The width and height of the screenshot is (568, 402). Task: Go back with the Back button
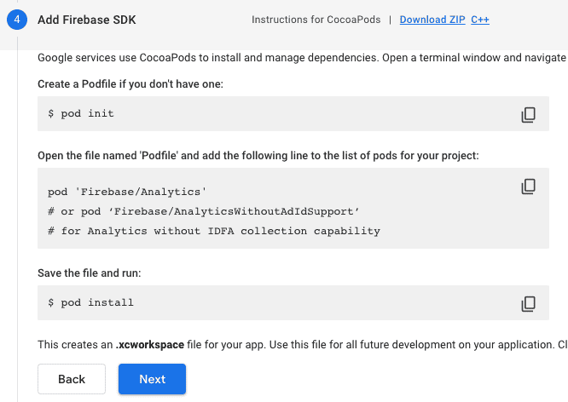(72, 379)
